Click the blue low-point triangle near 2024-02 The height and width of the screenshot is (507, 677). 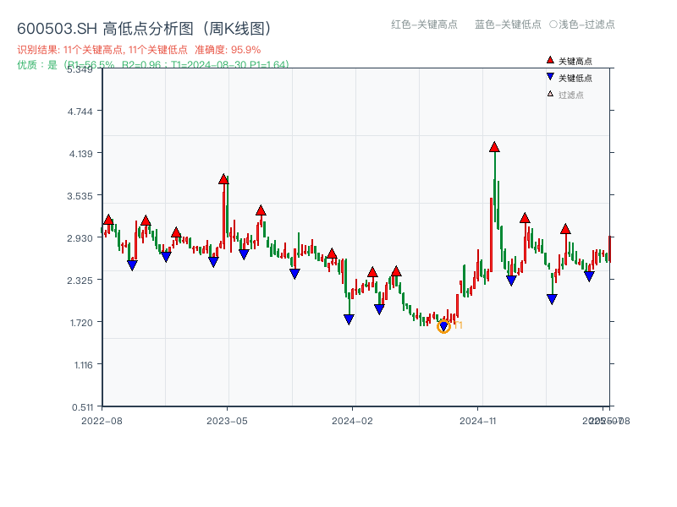coord(349,318)
